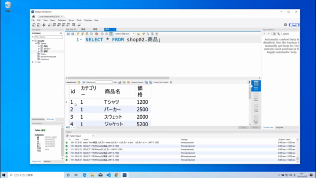The height and width of the screenshot is (178, 316).
Task: Click the open SQL script file toolbar icon
Action: tap(39, 25)
